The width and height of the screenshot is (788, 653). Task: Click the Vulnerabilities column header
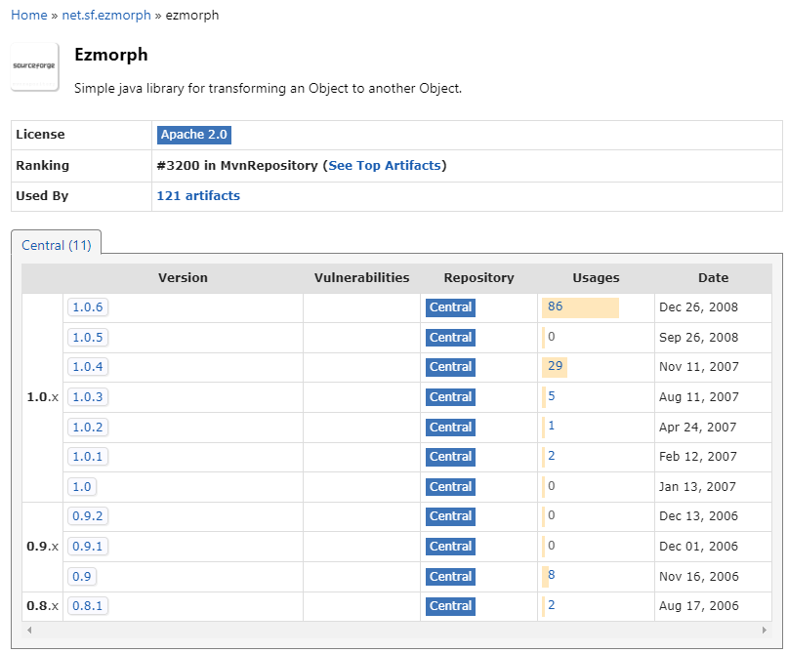point(361,278)
